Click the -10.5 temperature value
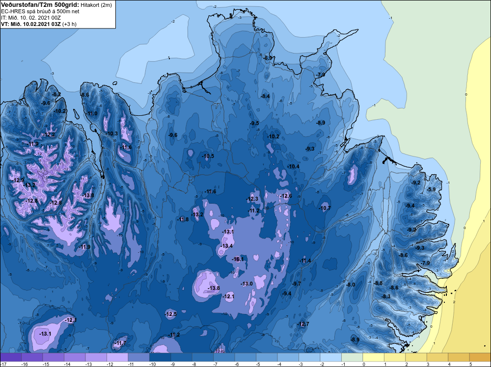491x367 pixels. [208, 156]
